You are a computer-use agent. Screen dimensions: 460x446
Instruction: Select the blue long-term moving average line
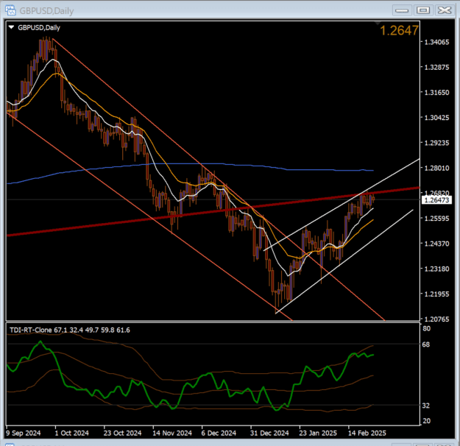tap(190, 164)
